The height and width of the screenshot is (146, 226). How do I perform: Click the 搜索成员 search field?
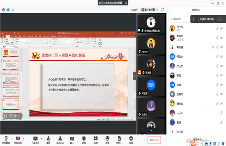(x=180, y=19)
